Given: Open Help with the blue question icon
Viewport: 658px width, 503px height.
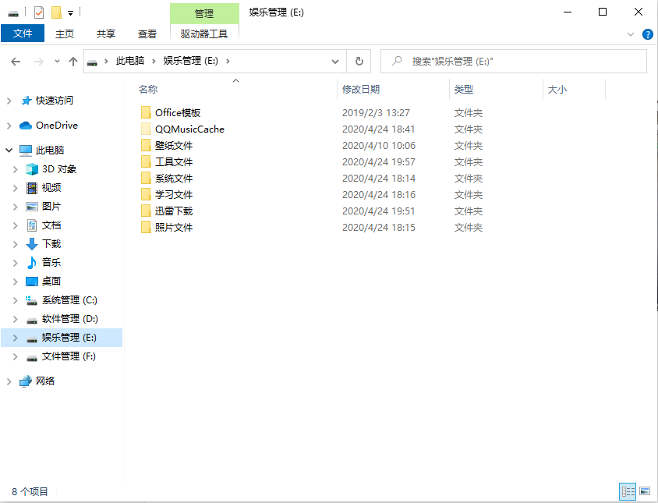Looking at the screenshot, I should (648, 34).
